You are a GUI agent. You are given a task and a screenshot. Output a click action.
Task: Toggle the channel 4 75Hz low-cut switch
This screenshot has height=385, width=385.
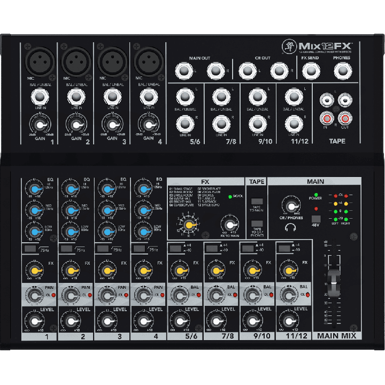tap(139, 249)
